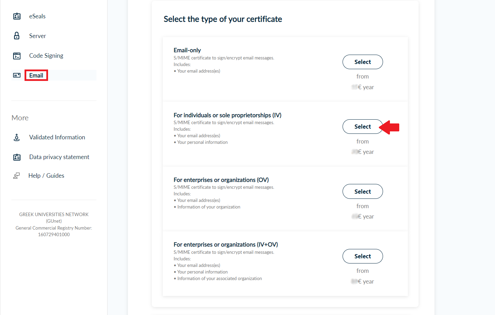Click the Validated Information person icon
Viewport: 495px width, 315px height.
[x=17, y=137]
